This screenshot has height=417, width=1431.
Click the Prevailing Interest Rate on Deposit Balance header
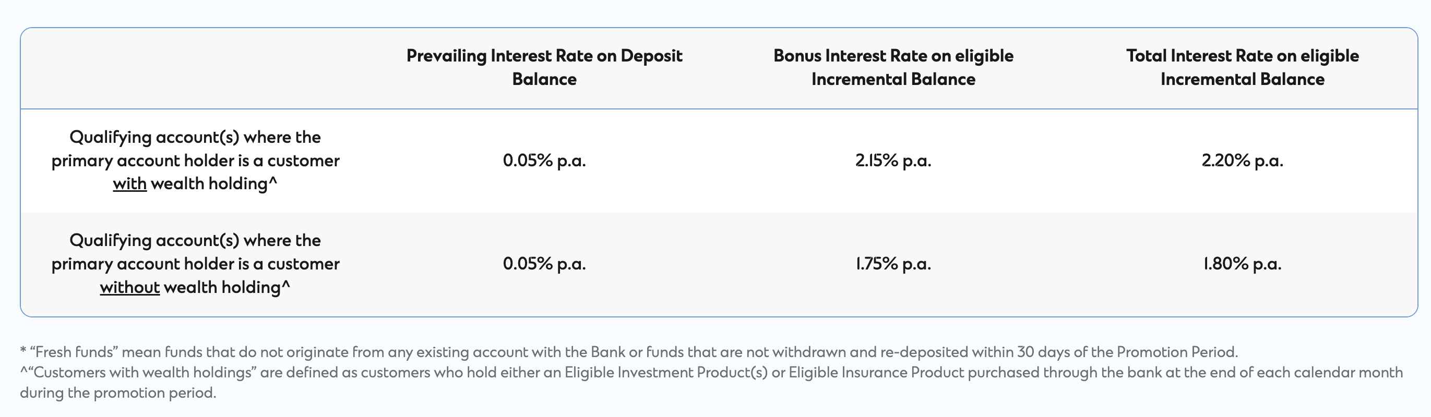pos(544,67)
